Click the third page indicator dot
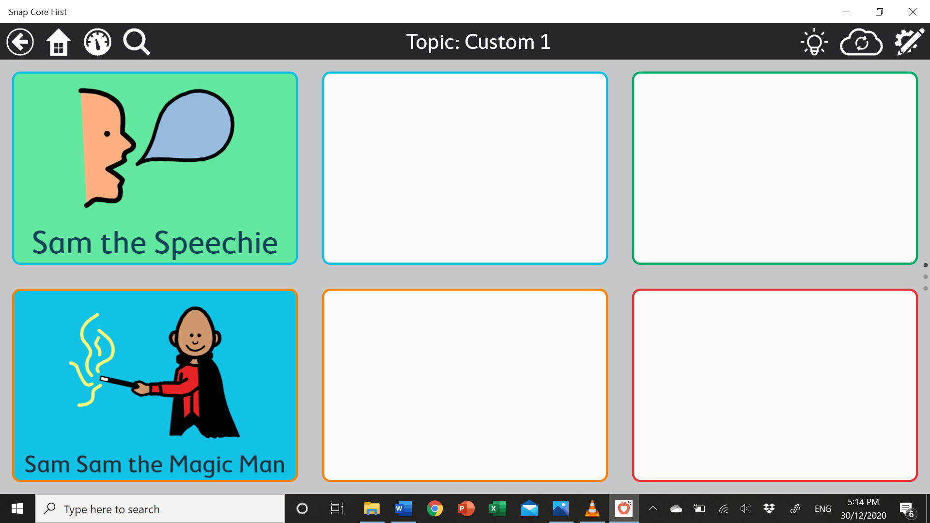Viewport: 930px width, 523px height. pos(926,289)
